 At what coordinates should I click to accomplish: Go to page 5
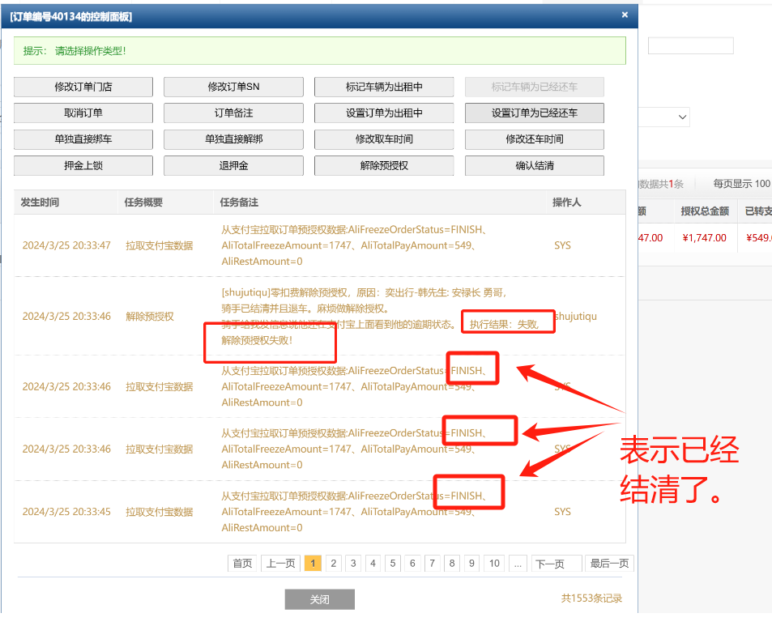392,563
